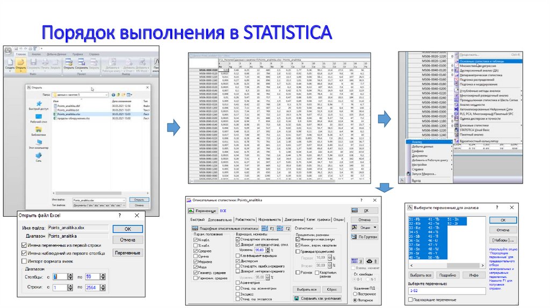Select the Points_analitika.xlsx file row

[x=101, y=114]
